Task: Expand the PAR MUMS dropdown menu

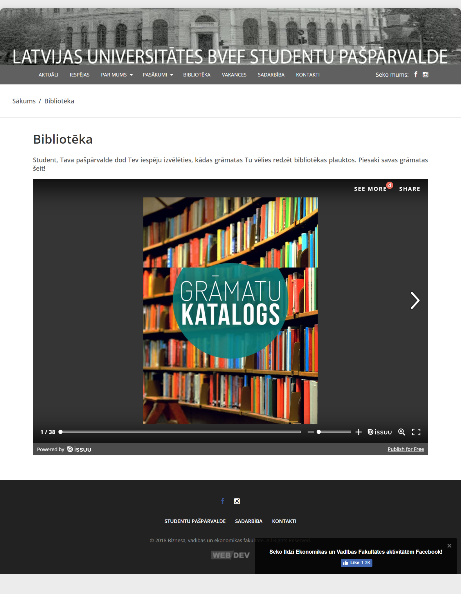Action: pyautogui.click(x=117, y=75)
